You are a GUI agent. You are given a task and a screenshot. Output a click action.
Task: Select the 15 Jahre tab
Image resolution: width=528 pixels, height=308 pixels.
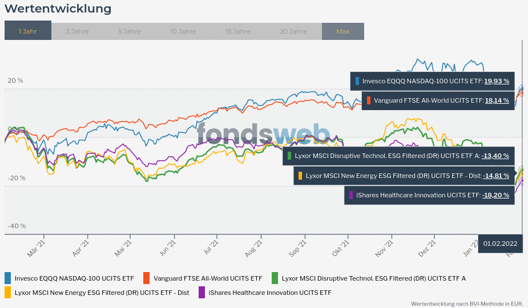[x=237, y=31]
